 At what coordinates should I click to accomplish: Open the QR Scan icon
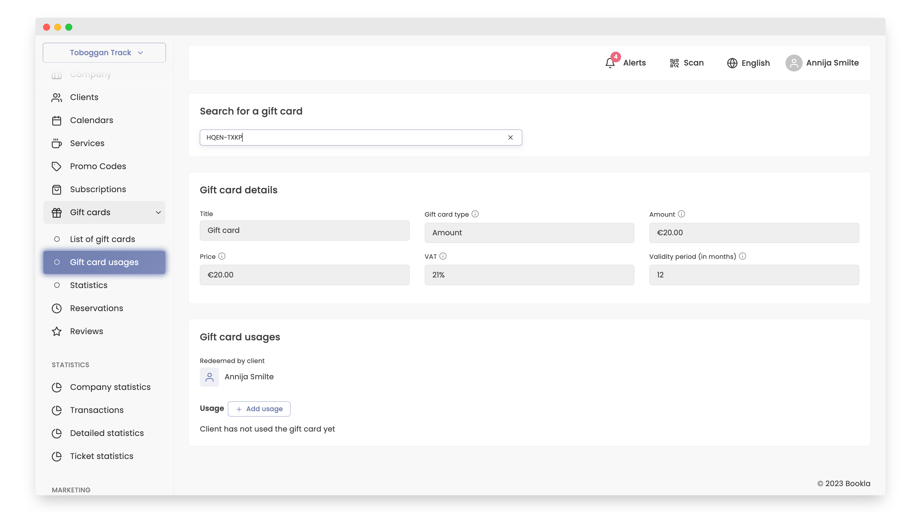(x=674, y=63)
